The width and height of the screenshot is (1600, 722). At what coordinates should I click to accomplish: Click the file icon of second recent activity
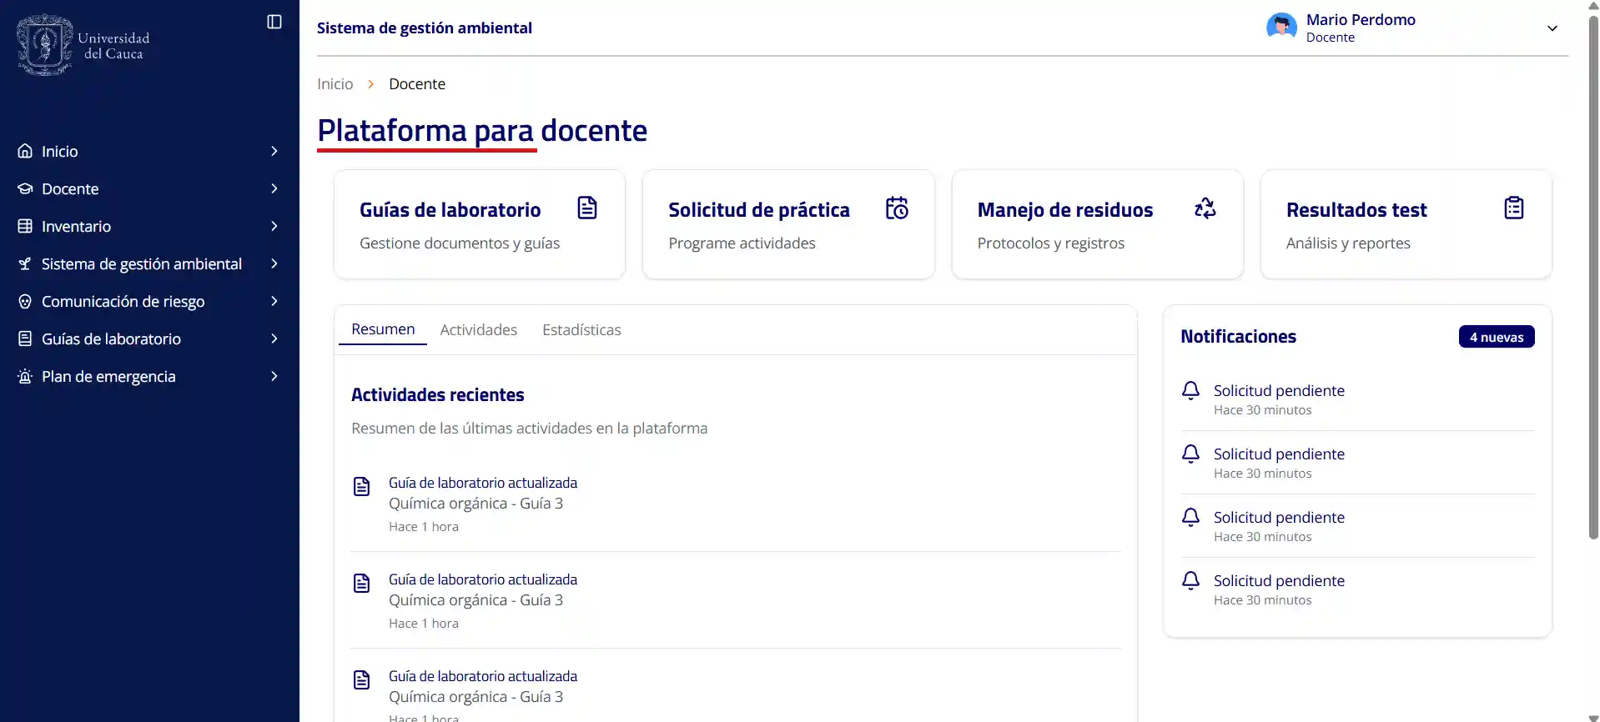(361, 583)
